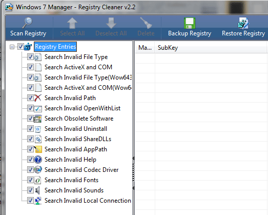The image size is (268, 215).
Task: Collapse the Registry Entries tree node
Action: coord(12,47)
